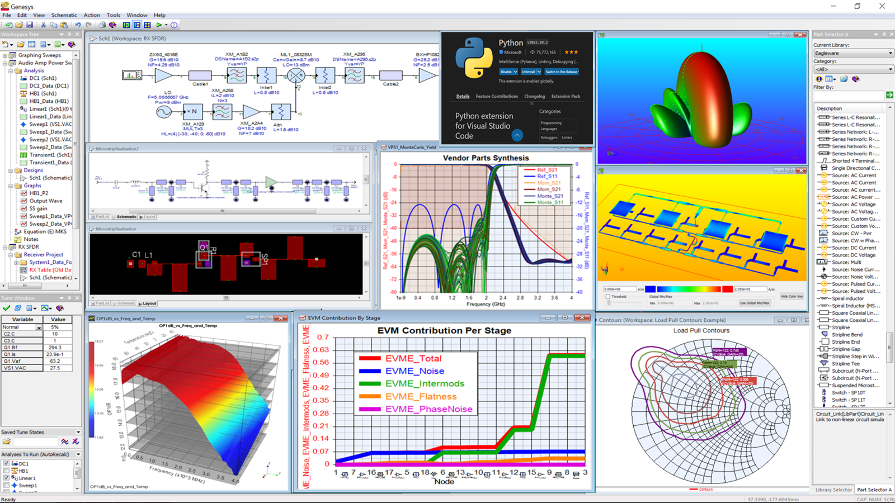This screenshot has width=895, height=503.
Task: Click the A/m color scale bar
Action: 689,289
